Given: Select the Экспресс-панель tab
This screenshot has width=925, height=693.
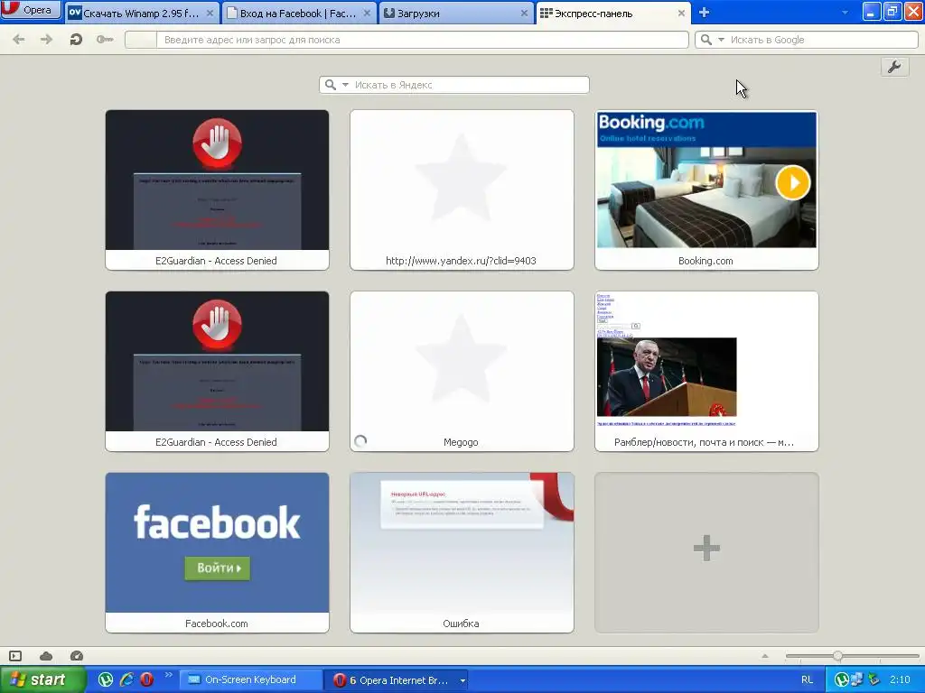Looking at the screenshot, I should point(612,13).
